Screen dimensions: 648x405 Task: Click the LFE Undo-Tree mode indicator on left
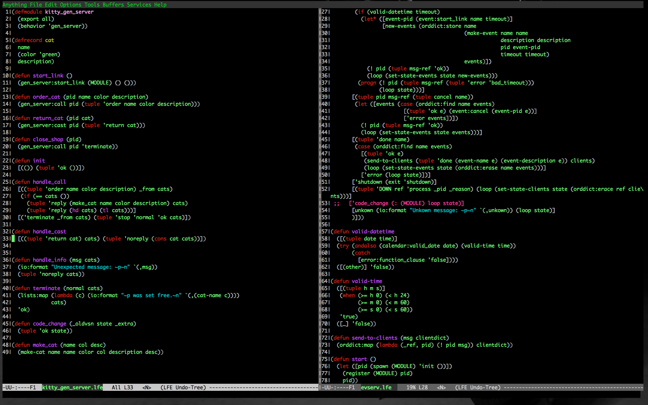point(183,387)
